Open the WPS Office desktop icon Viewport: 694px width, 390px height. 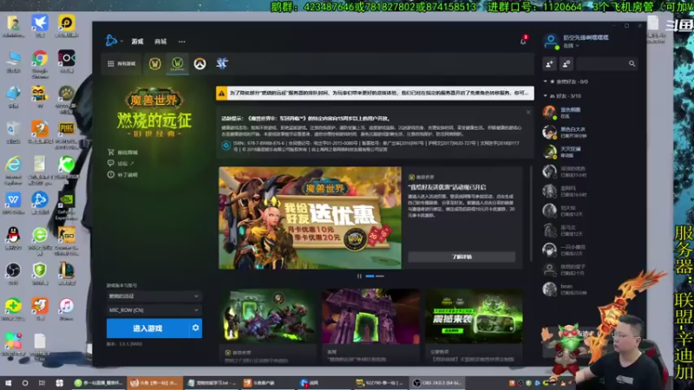[13, 203]
